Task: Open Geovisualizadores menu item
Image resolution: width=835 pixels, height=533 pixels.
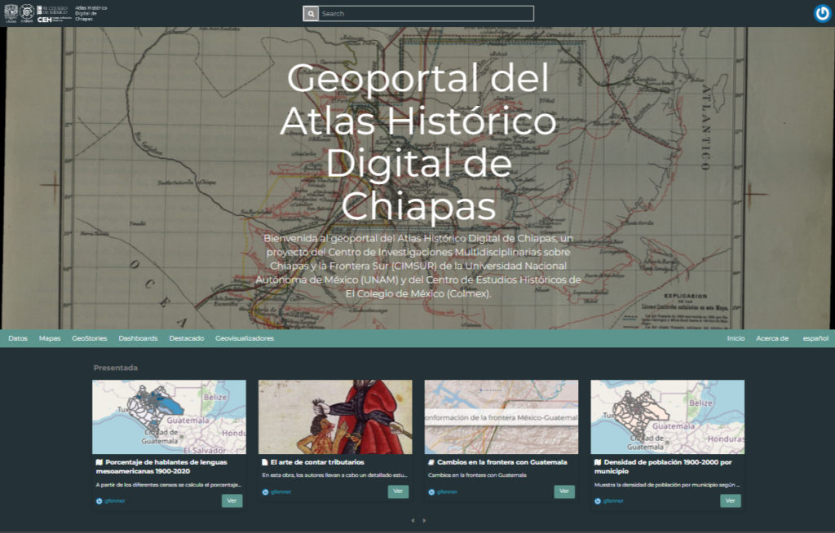Action: click(245, 339)
